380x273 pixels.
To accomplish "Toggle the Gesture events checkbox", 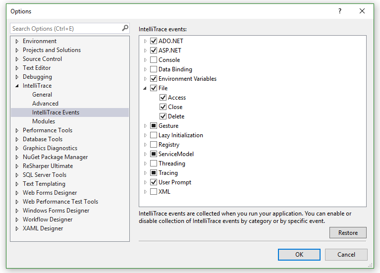I will point(154,126).
